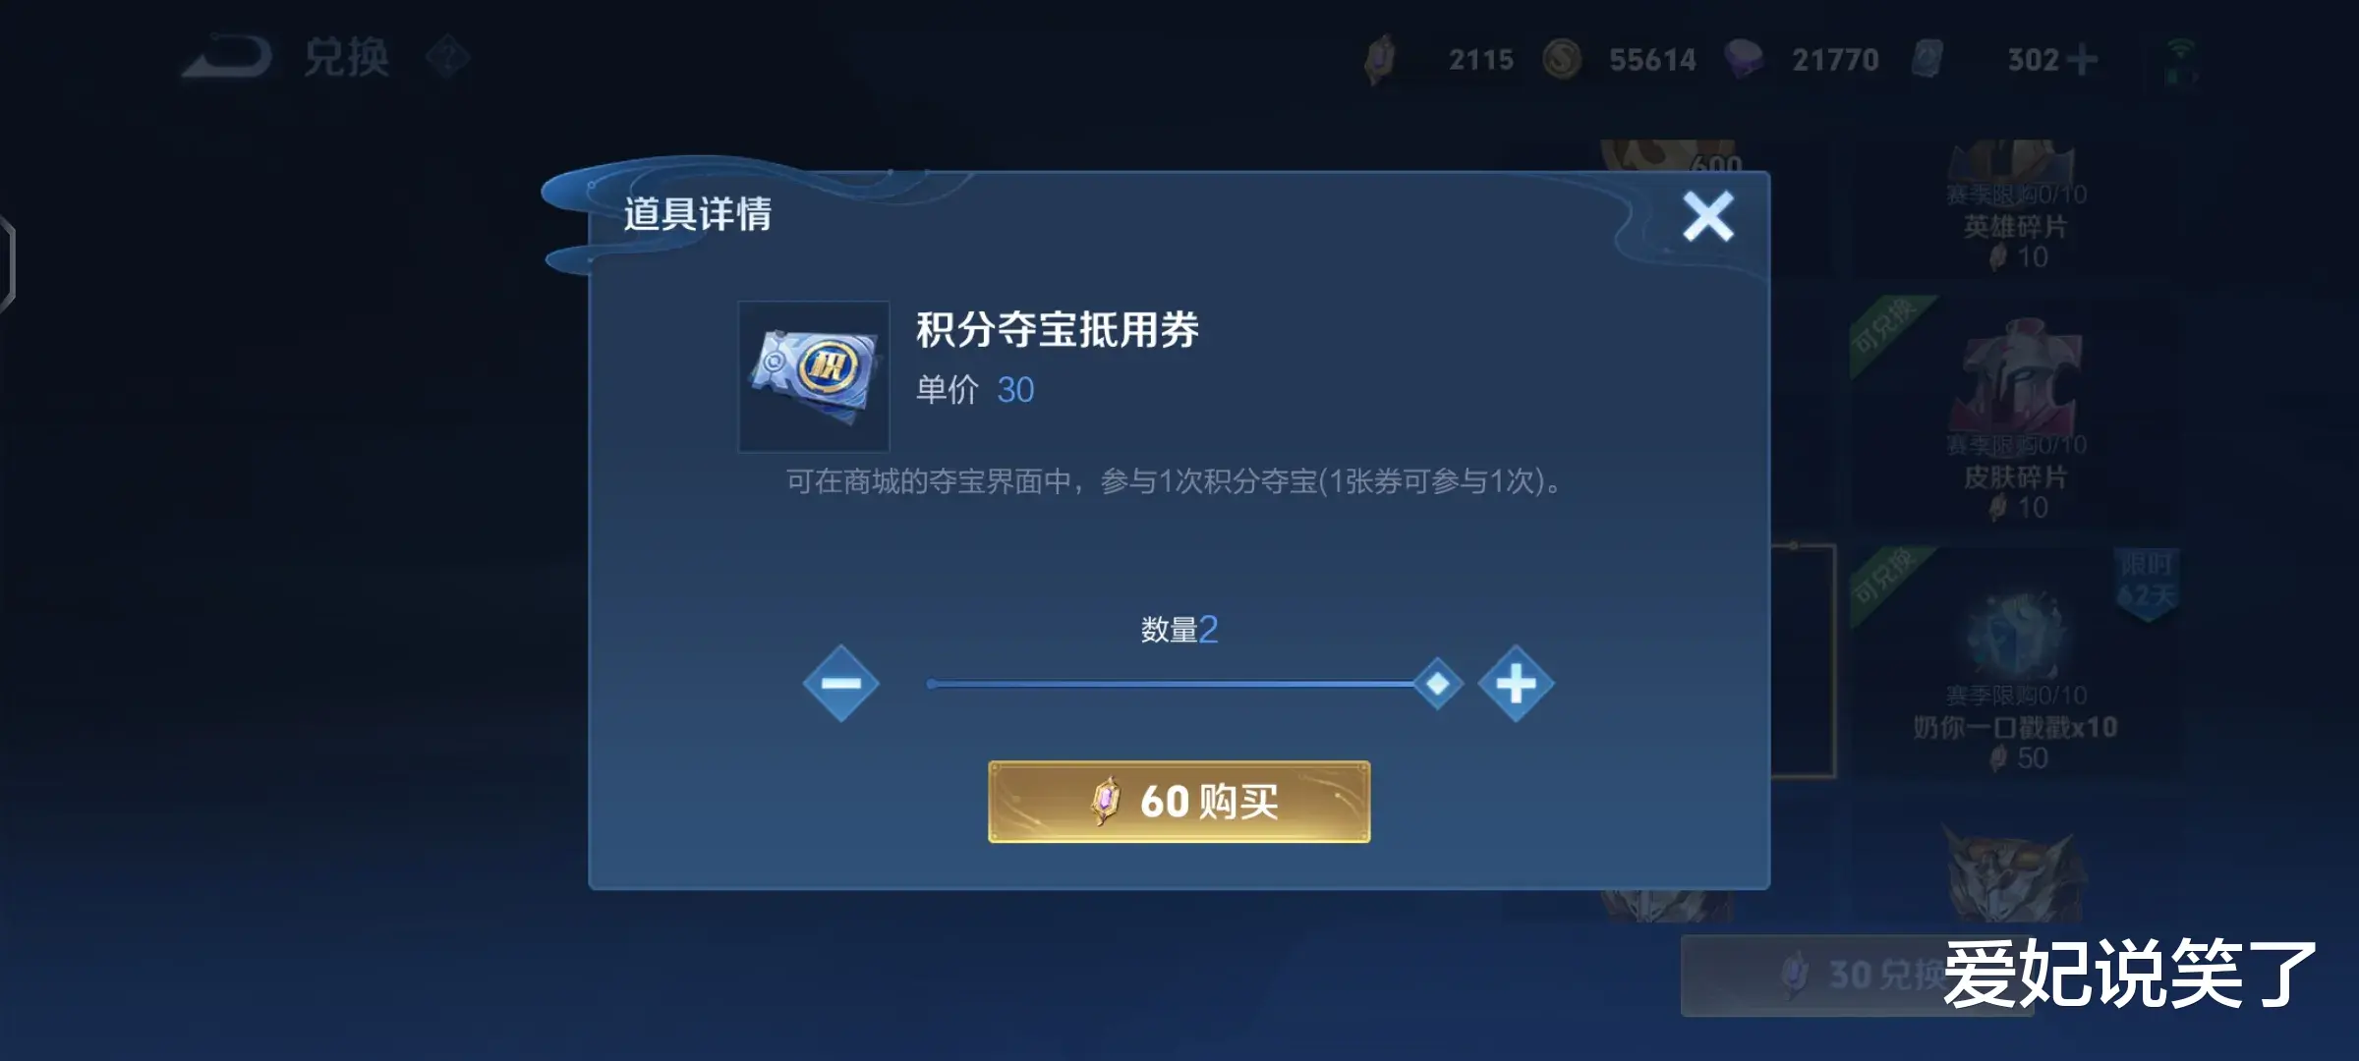2359x1061 pixels.
Task: Click the 60 购买 purchase button
Action: pos(1179,802)
